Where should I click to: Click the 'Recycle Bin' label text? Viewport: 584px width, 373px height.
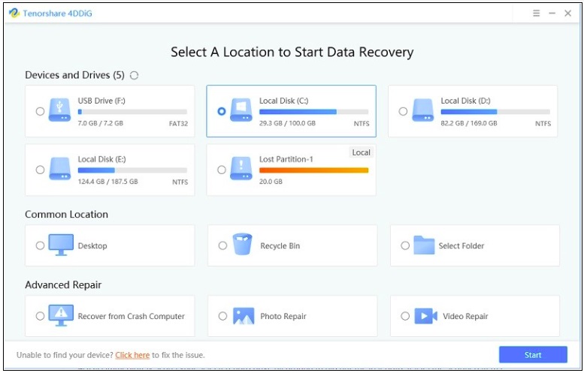pos(280,246)
